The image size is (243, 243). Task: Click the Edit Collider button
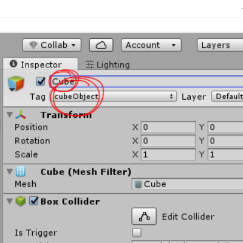point(144,216)
